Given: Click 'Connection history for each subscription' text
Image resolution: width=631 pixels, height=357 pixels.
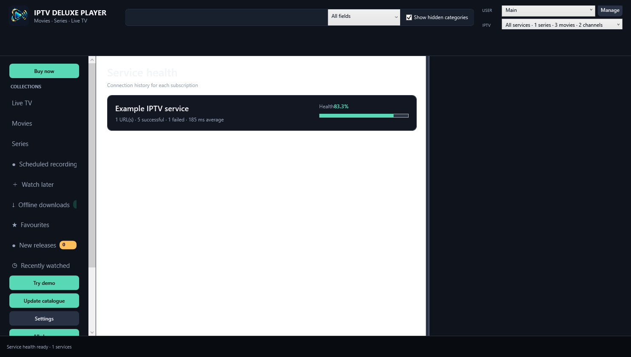Looking at the screenshot, I should (153, 85).
